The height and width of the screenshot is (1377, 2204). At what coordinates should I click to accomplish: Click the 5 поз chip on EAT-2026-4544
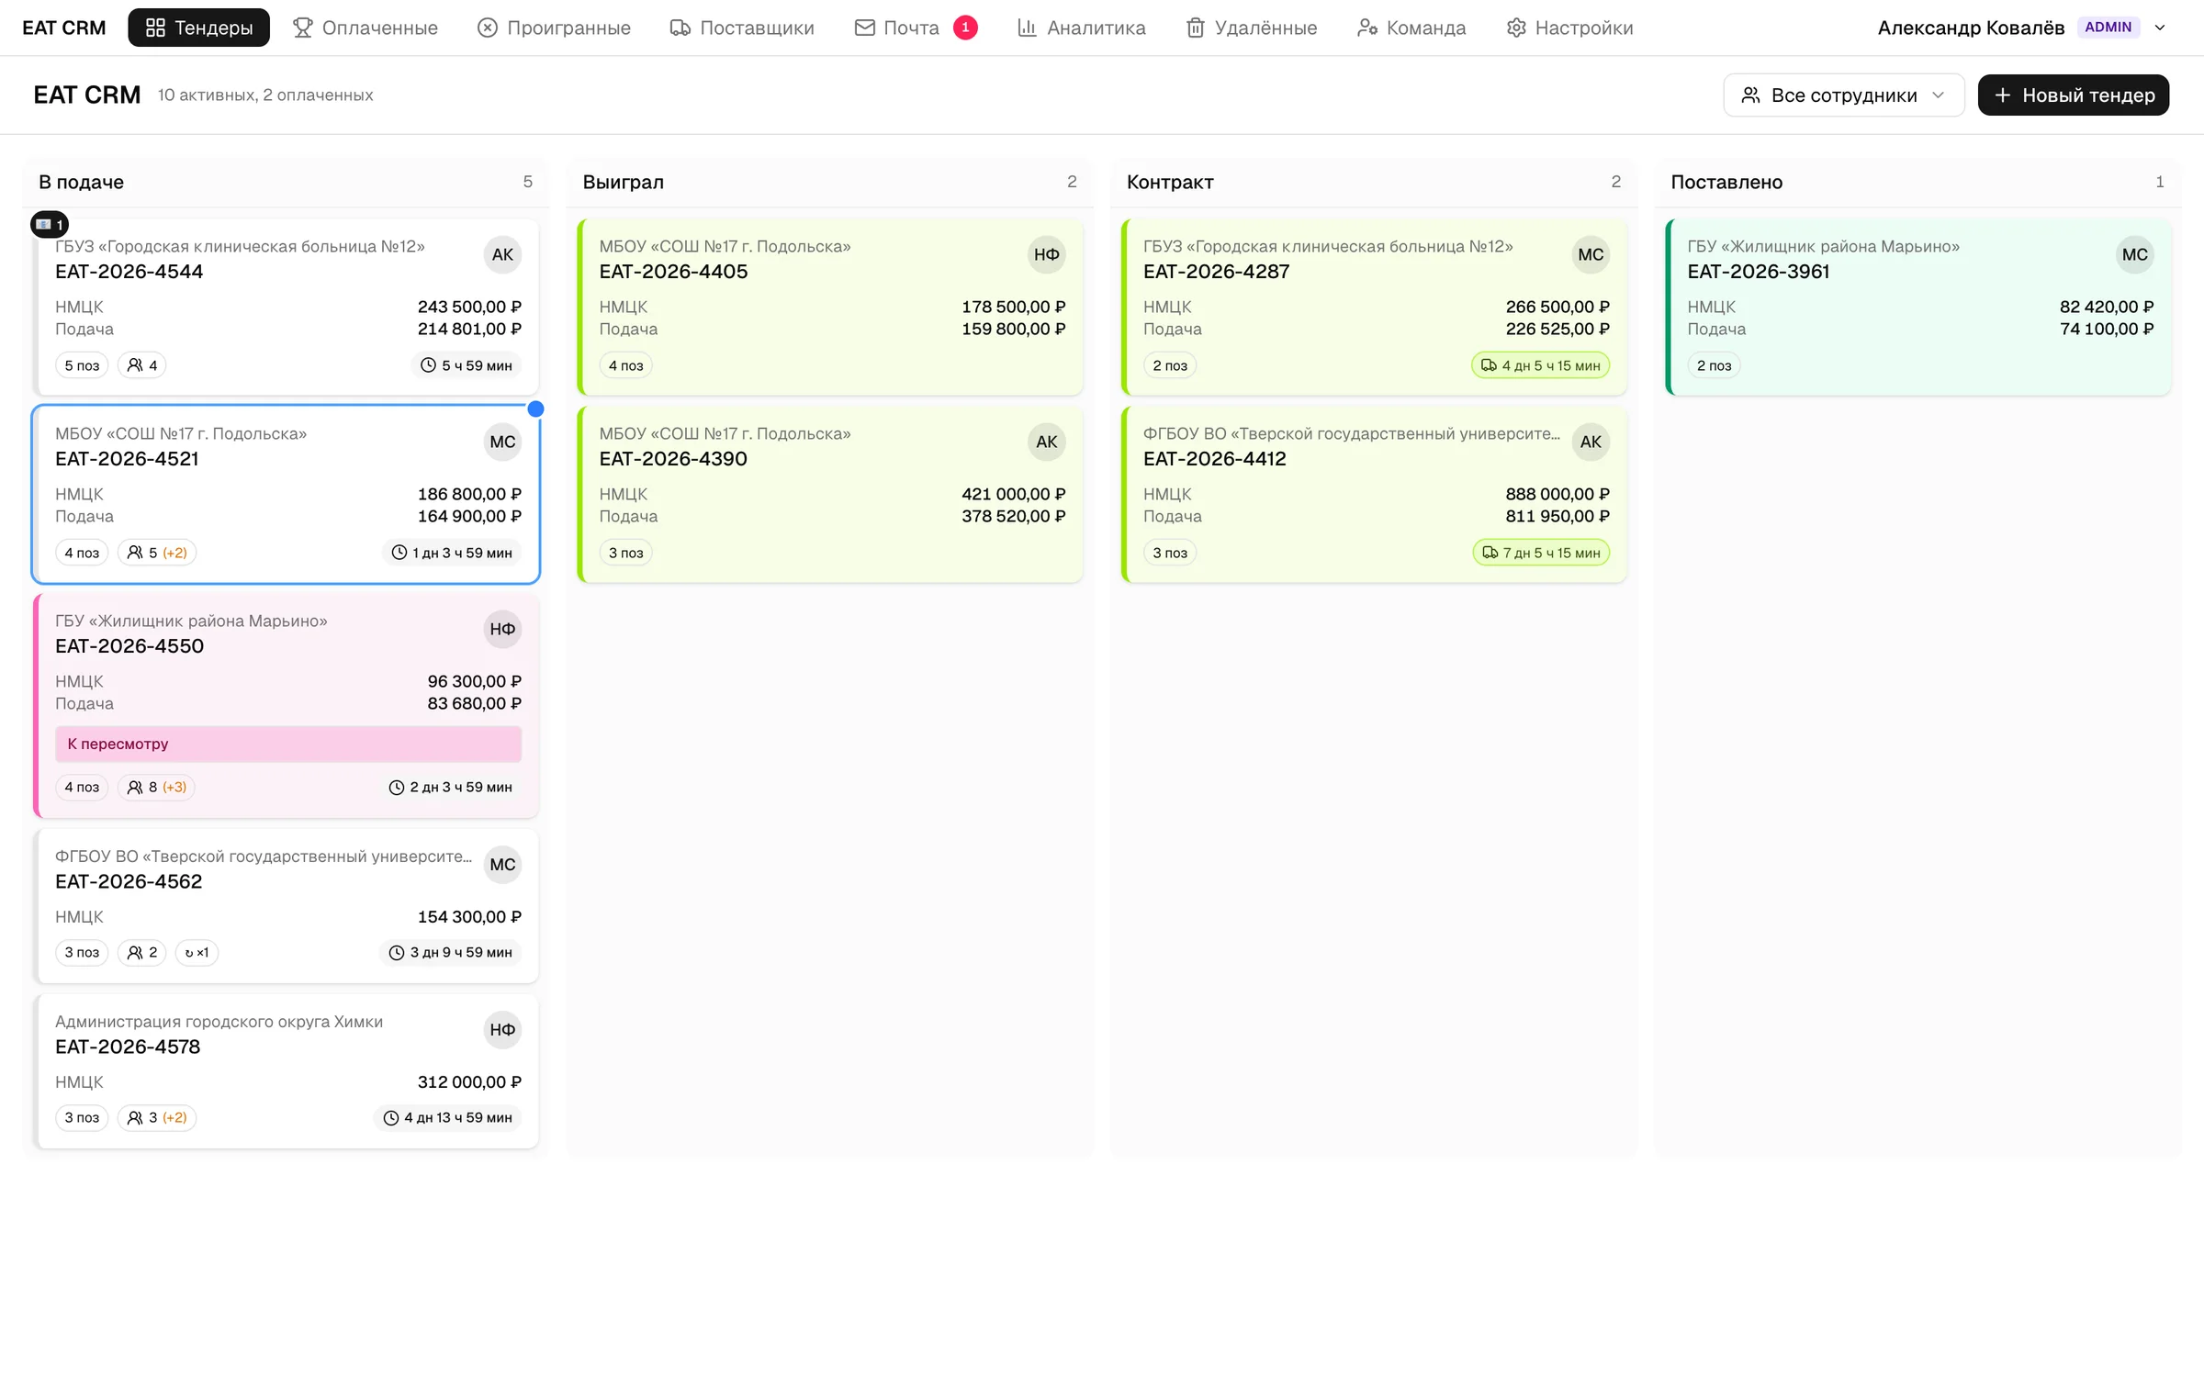82,365
